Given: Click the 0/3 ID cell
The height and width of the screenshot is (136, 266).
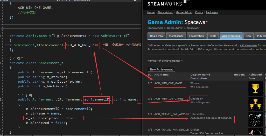Looking at the screenshot, I should coord(150,130).
